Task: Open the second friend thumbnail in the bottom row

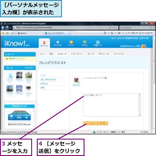Action: 19,89
